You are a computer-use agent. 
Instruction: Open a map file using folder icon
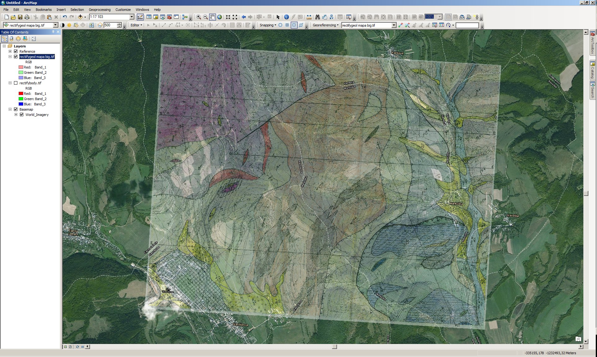click(x=13, y=17)
